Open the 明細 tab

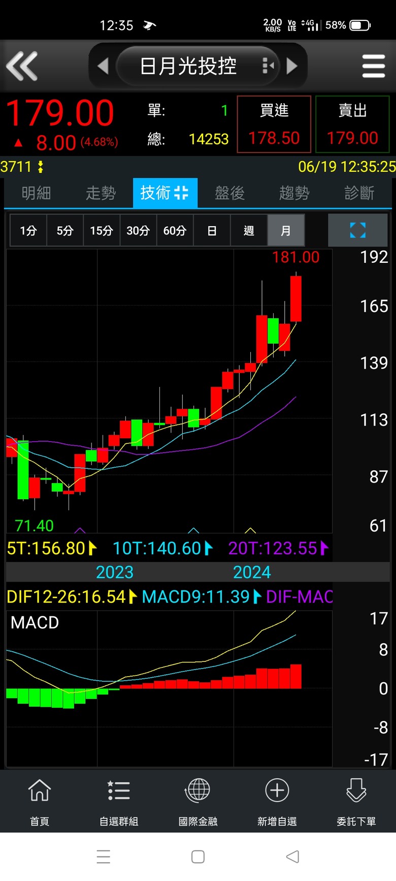(x=37, y=193)
